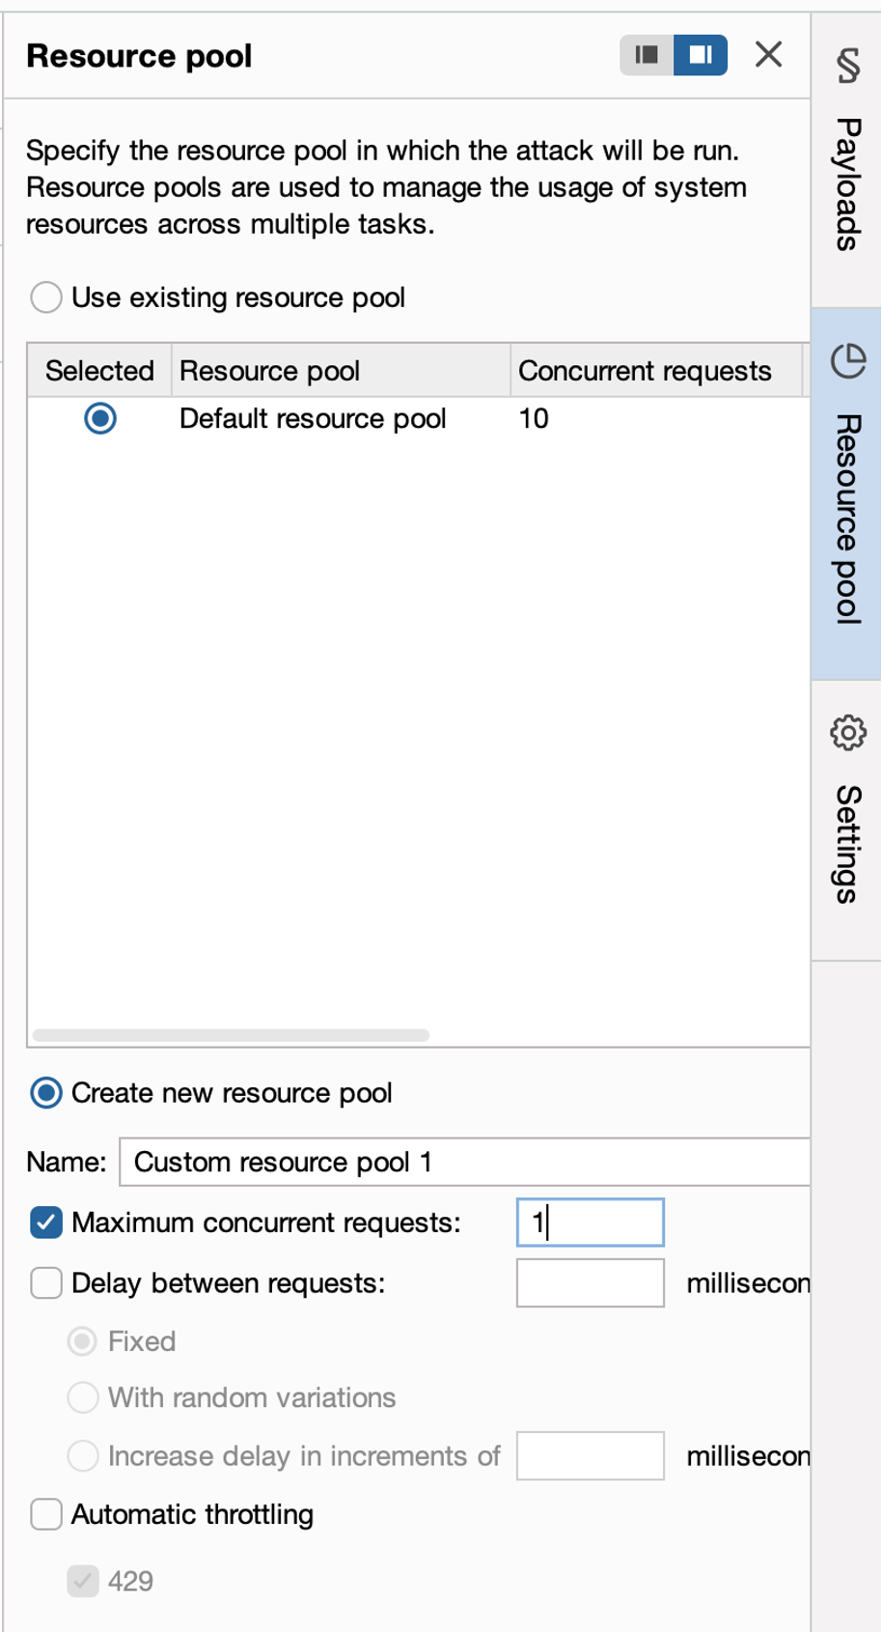Click the Resource pool name field
The width and height of the screenshot is (882, 1632).
(x=463, y=1162)
